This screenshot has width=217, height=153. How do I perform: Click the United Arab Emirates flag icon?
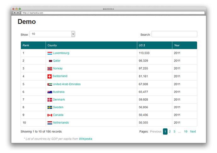50,84
